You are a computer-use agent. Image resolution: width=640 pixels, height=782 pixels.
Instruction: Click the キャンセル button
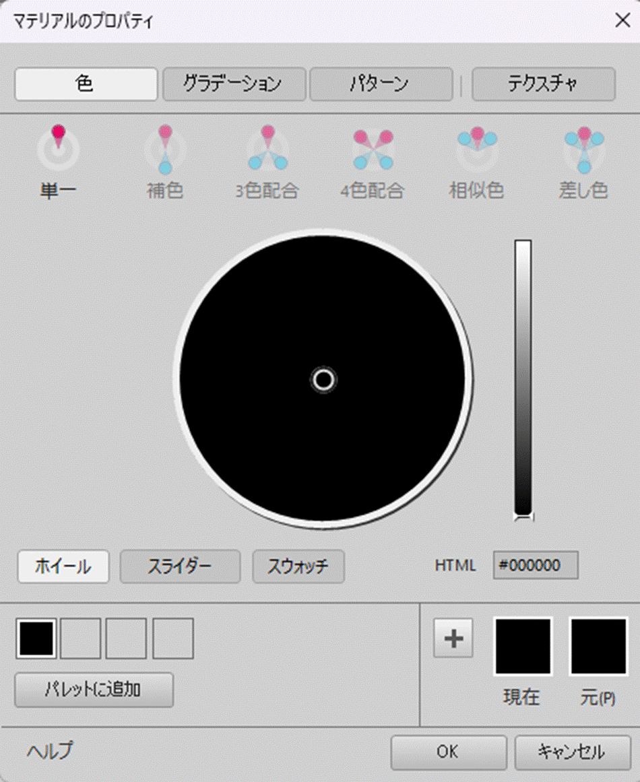pyautogui.click(x=572, y=752)
